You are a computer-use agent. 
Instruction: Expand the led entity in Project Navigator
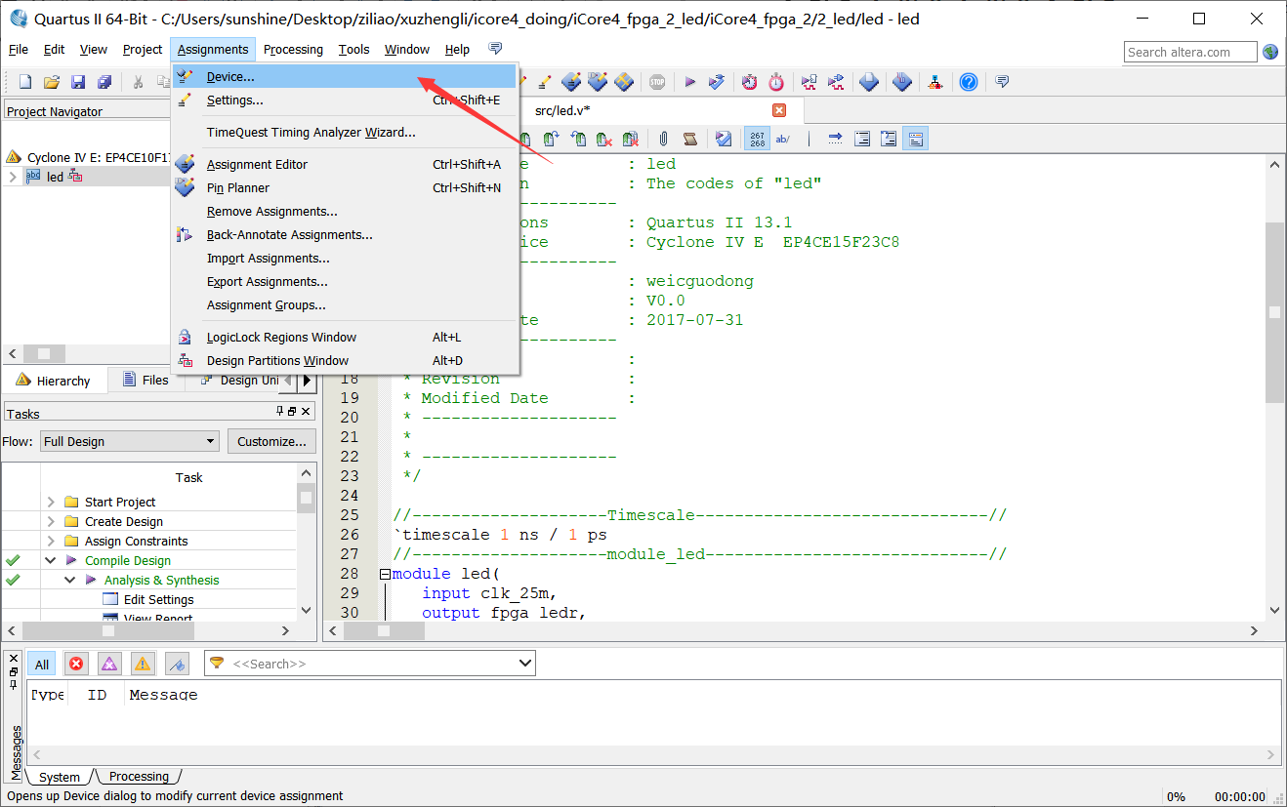pyautogui.click(x=13, y=177)
